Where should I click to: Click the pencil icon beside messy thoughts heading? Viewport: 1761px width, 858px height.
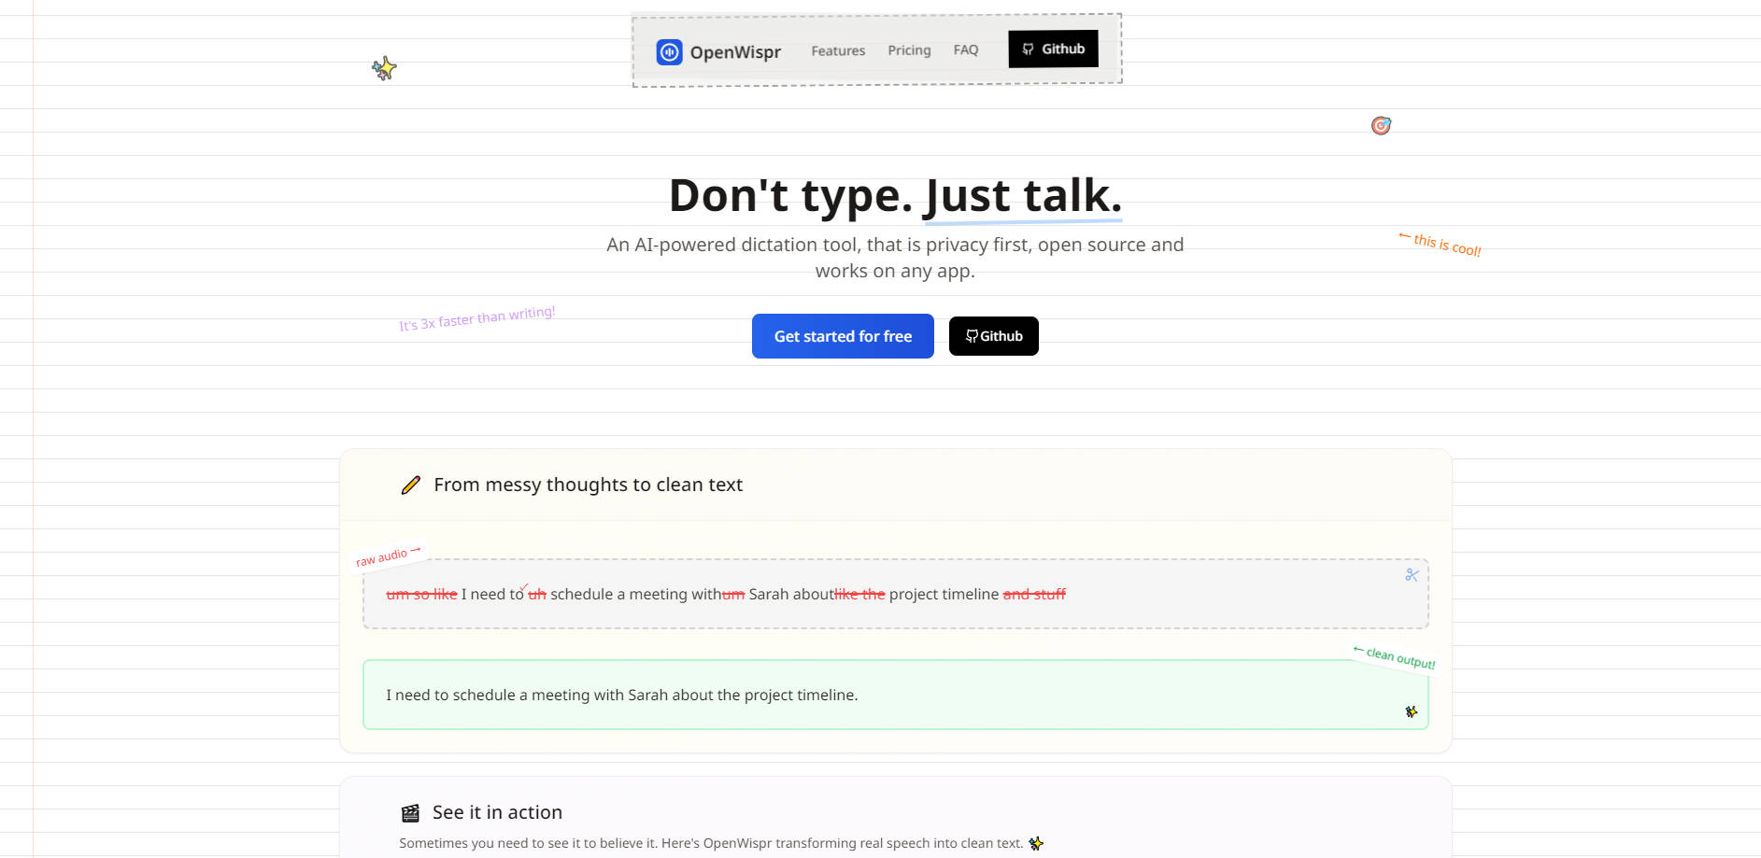[x=410, y=485]
